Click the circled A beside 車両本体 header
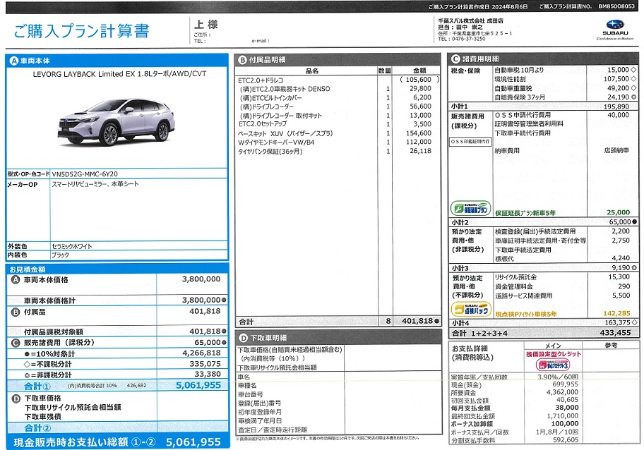 14,61
